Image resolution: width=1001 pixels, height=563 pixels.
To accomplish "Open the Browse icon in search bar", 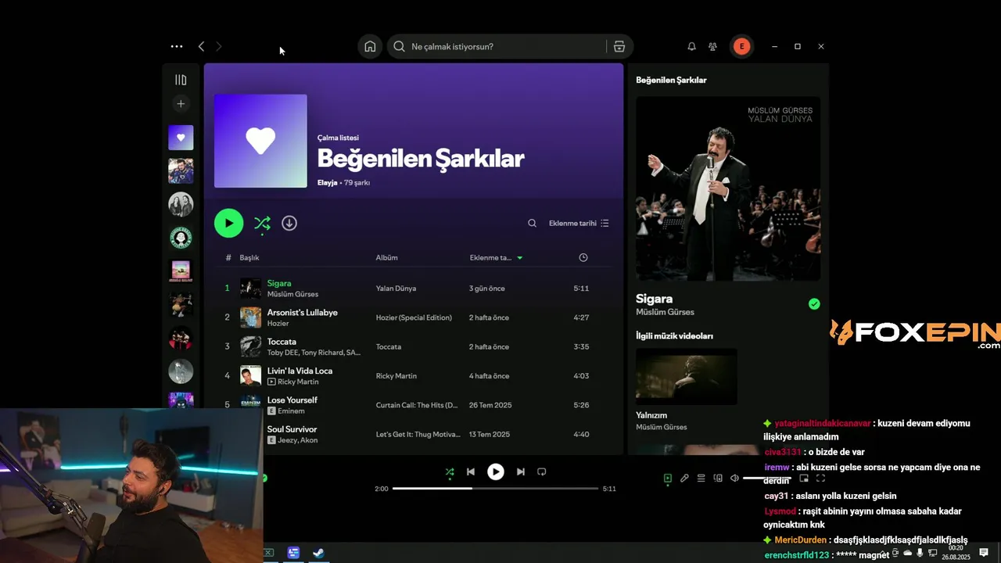I will (x=619, y=46).
